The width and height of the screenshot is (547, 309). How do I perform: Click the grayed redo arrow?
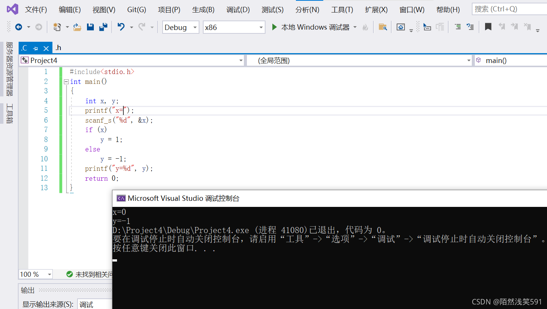[142, 27]
